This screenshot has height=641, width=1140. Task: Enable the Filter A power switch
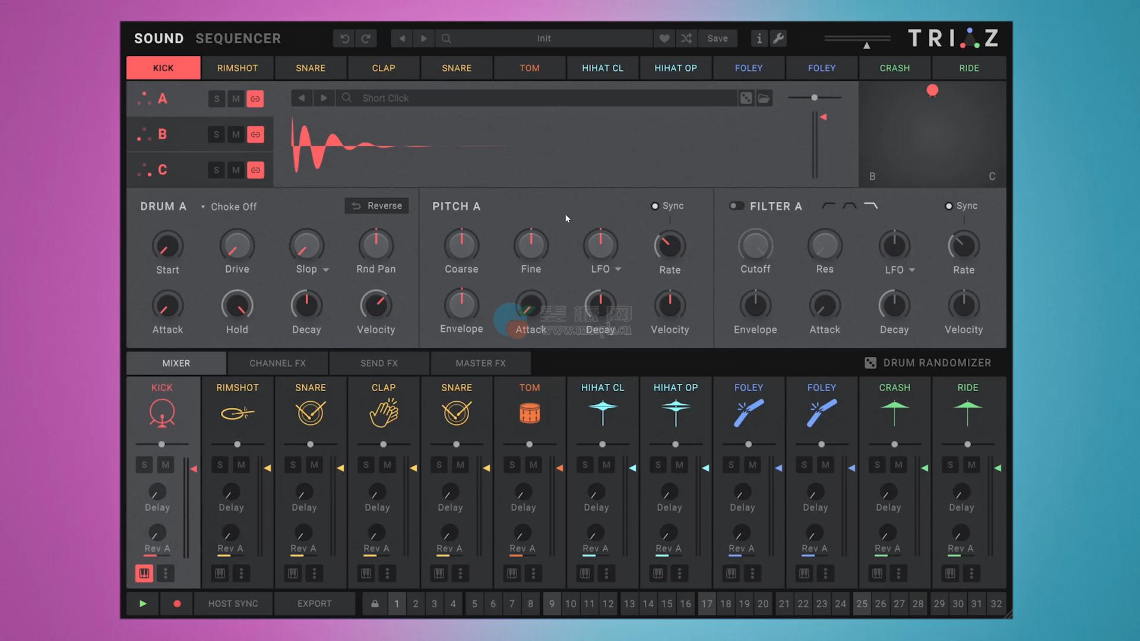(x=736, y=206)
